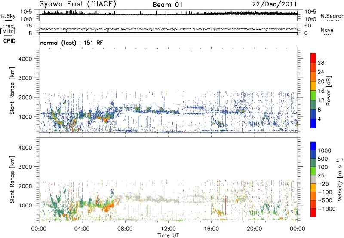
Task: Click the yellow 16–20 dB Power colorbar segment
Action: click(x=313, y=86)
